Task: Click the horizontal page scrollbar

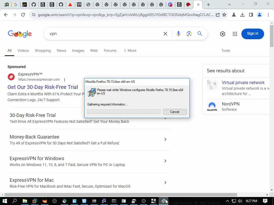Action: [x=121, y=195]
